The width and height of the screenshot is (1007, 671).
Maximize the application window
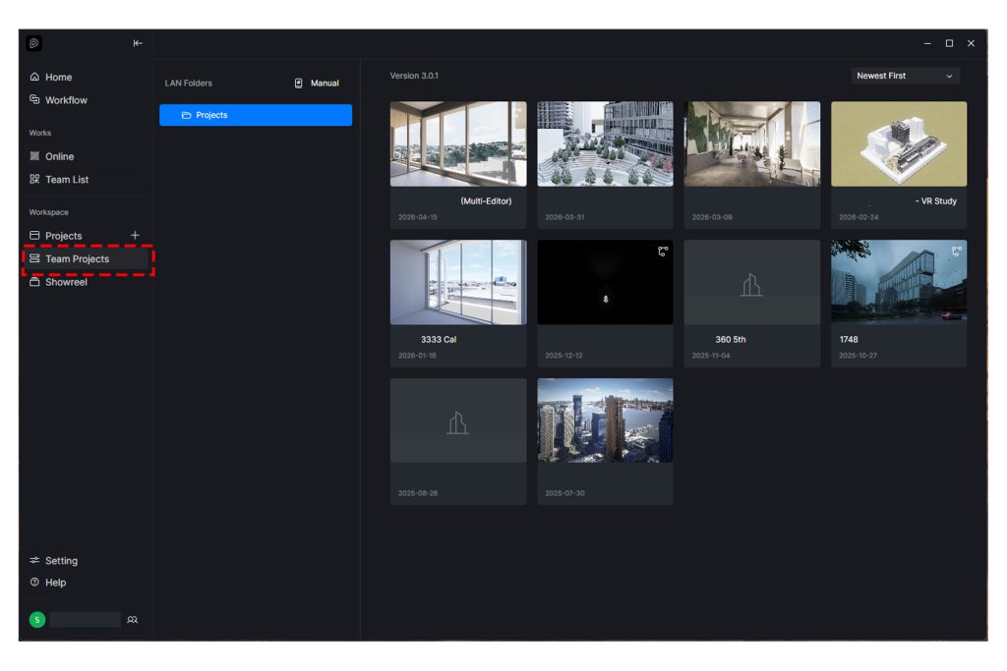[949, 43]
